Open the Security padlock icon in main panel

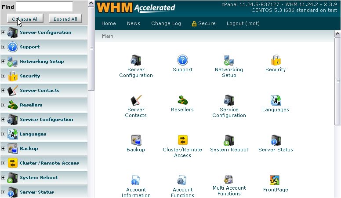coord(276,60)
